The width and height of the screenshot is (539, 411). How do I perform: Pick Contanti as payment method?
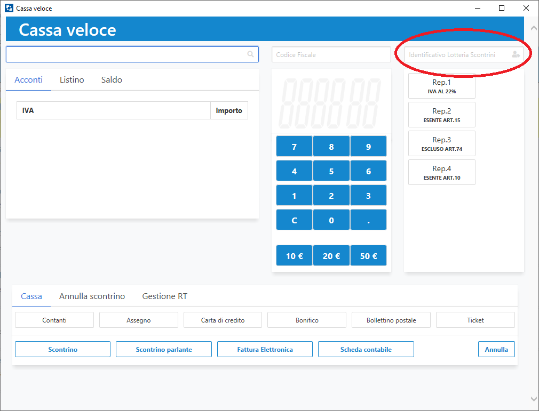[54, 320]
